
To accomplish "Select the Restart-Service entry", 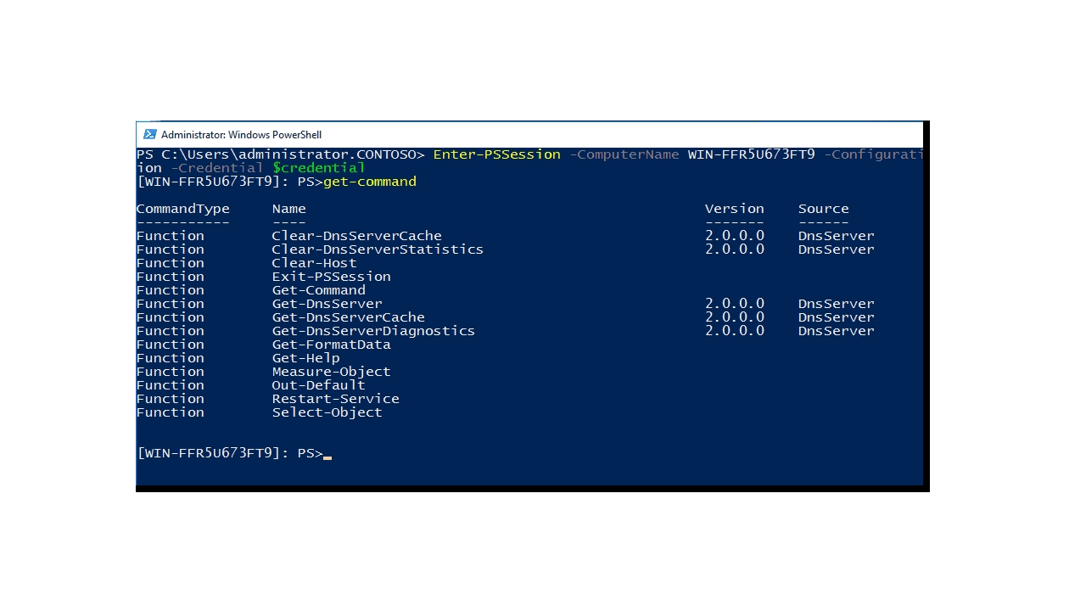I will click(x=335, y=399).
